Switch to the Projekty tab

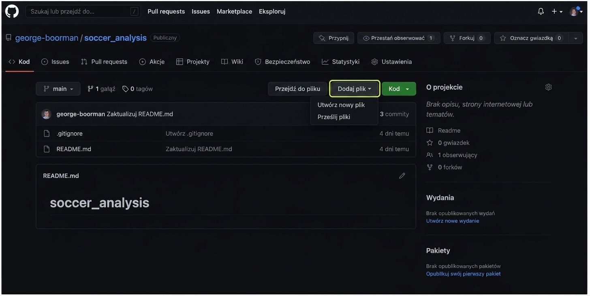tap(193, 61)
